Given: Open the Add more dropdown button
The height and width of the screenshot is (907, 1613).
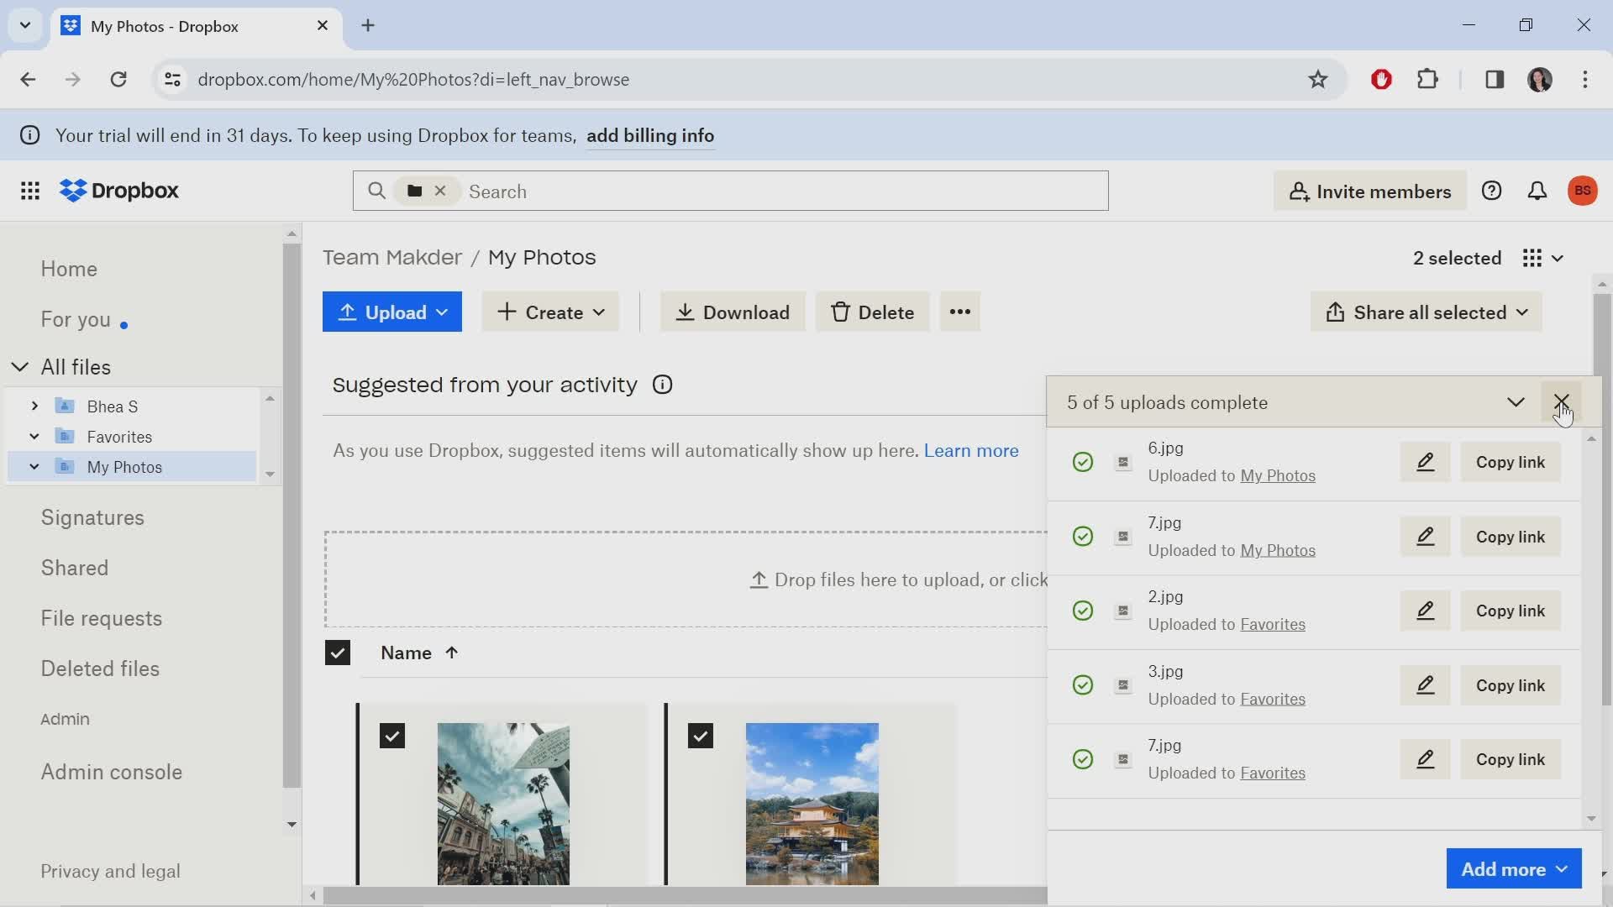Looking at the screenshot, I should (x=1514, y=868).
